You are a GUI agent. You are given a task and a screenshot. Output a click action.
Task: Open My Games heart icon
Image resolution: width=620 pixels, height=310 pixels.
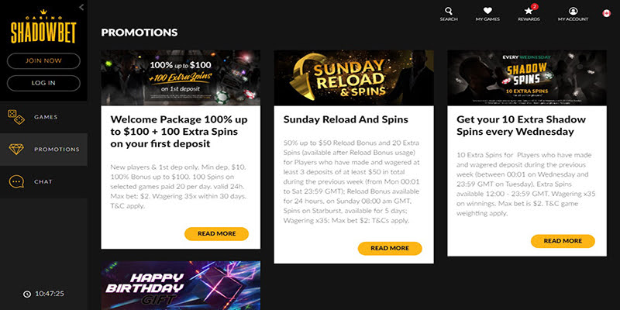(487, 11)
